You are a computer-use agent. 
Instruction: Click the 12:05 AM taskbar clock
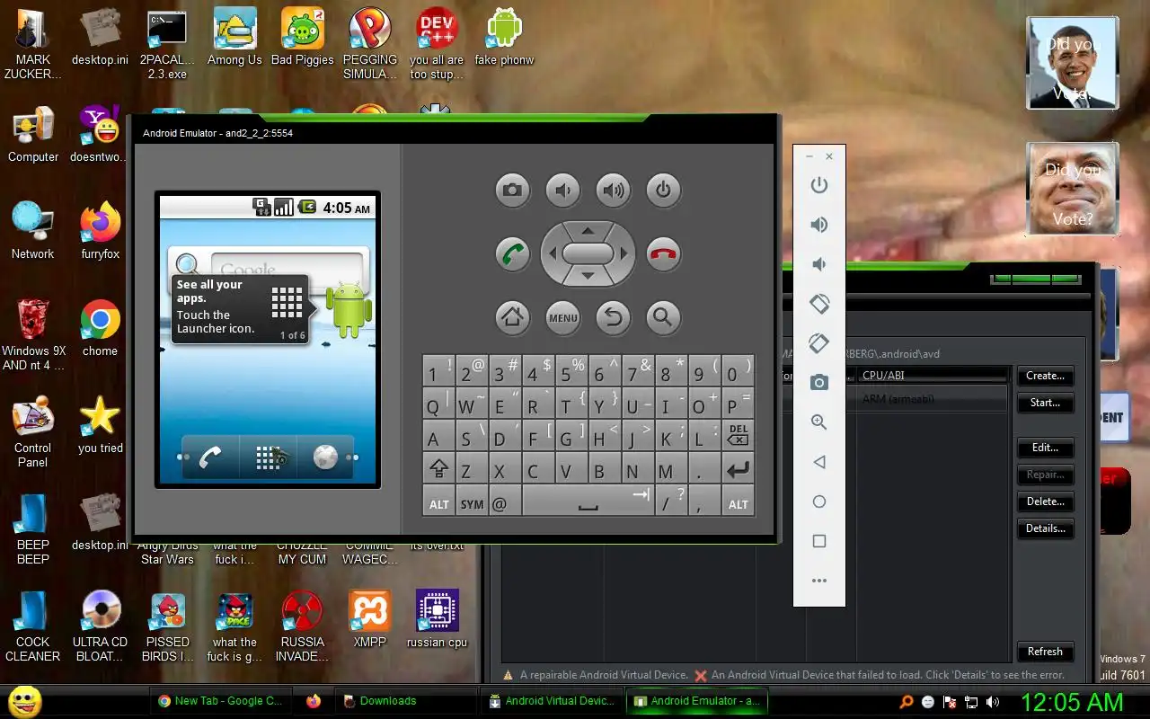click(x=1071, y=702)
